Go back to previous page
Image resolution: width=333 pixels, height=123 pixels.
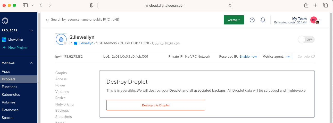pyautogui.click(x=41, y=5)
